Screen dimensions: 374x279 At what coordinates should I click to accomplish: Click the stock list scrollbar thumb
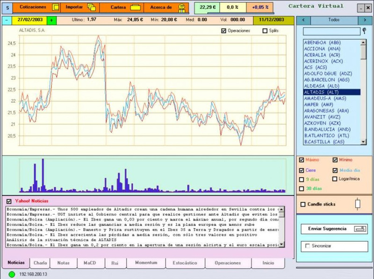pyautogui.click(x=363, y=52)
